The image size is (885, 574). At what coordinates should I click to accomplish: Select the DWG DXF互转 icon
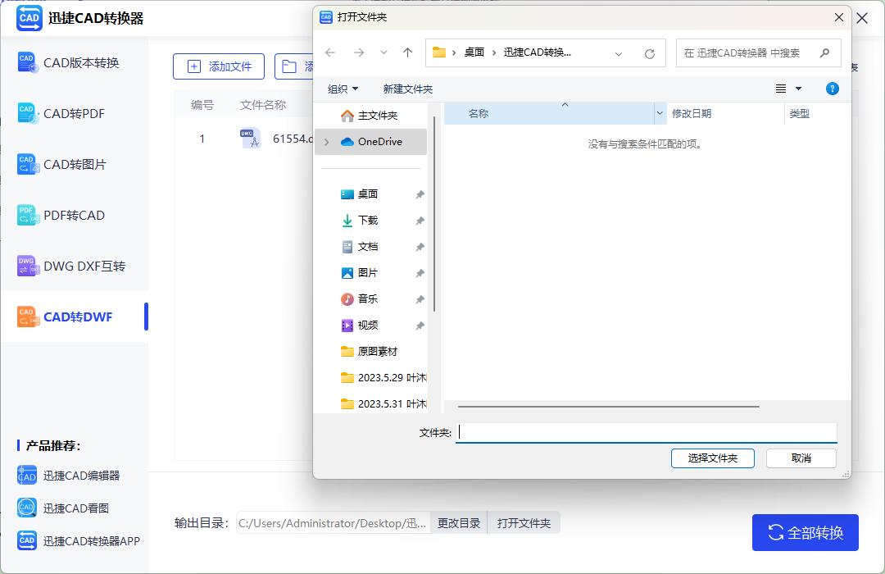tap(27, 266)
